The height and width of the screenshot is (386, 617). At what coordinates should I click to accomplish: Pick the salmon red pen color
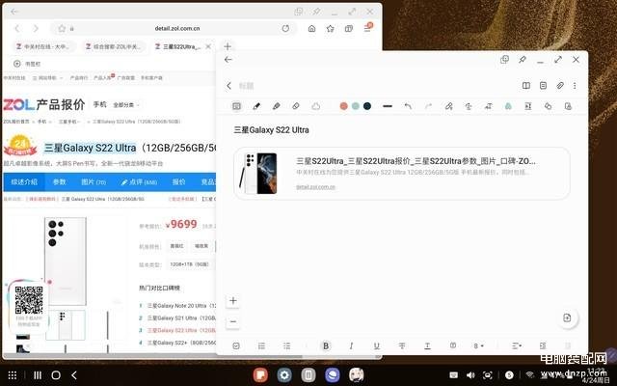[x=343, y=106]
